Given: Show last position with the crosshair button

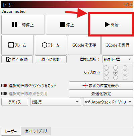Looking at the screenshot, I should tap(101, 85).
